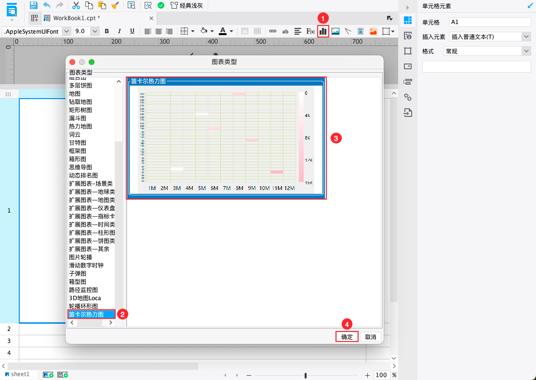Click the merge cells toolbar icon
Screen dimensions: 536x380
tap(245, 31)
